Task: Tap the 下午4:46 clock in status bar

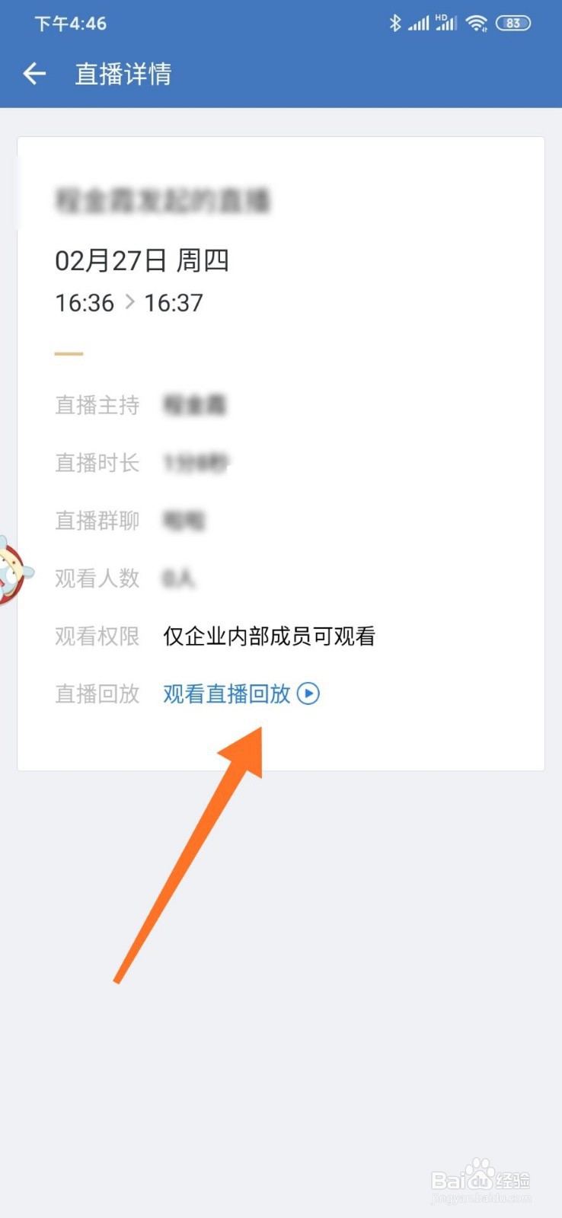Action: click(x=70, y=24)
